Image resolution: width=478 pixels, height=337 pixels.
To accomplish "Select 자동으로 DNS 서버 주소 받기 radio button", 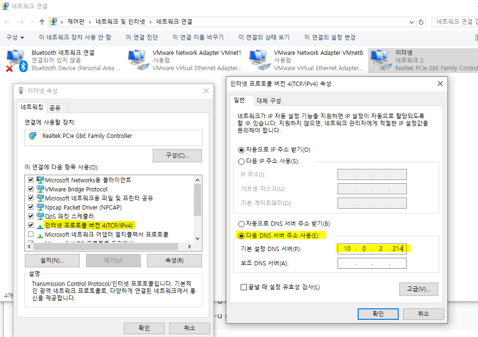I will click(x=241, y=224).
